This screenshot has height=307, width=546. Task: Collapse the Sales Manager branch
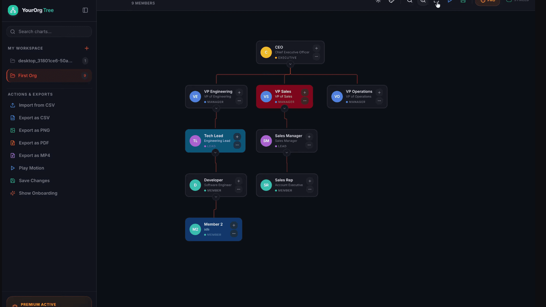(287, 153)
